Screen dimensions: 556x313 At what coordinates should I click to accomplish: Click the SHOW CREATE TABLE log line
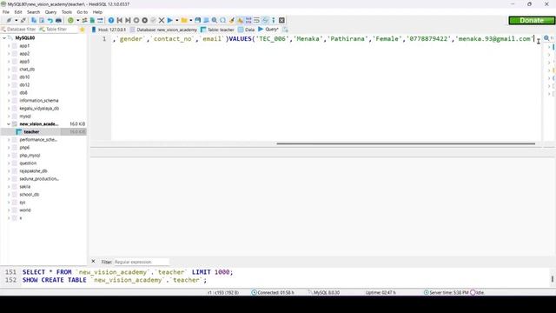tap(114, 280)
